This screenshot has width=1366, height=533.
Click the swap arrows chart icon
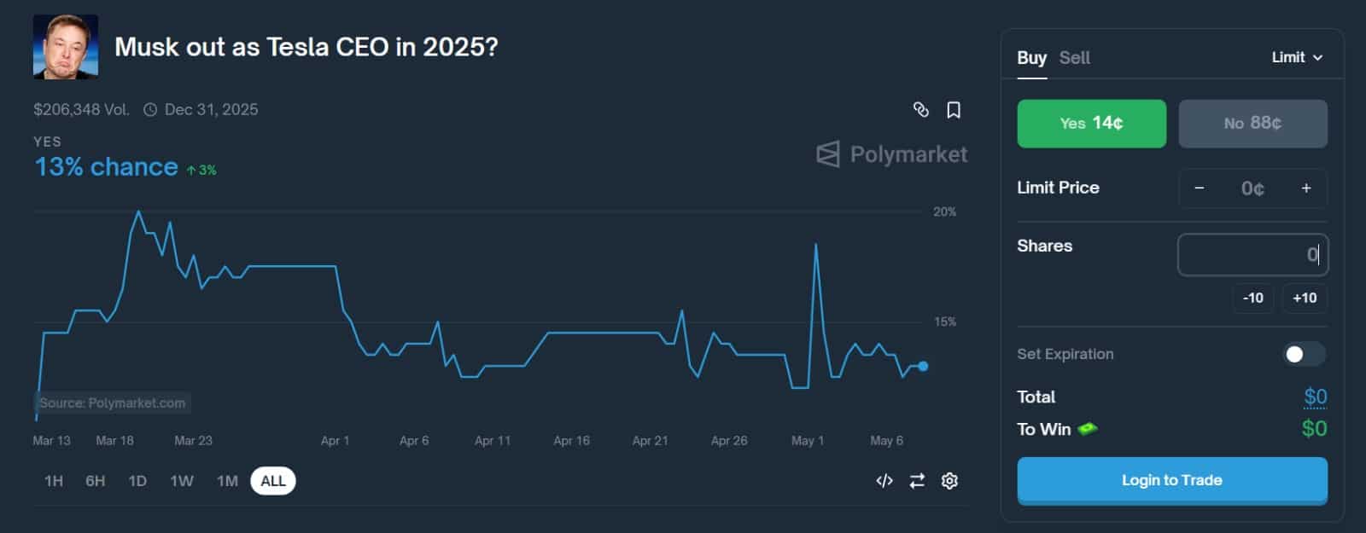coord(917,481)
